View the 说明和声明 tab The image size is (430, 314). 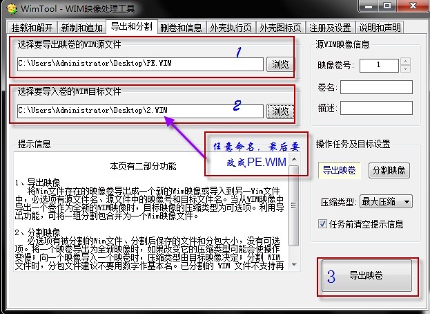tap(380, 28)
